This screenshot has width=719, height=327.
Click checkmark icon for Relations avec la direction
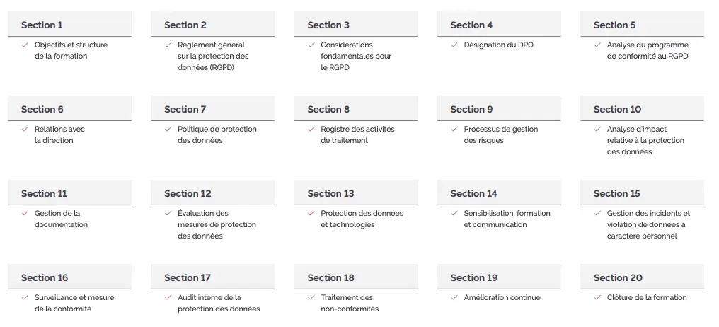(x=25, y=130)
